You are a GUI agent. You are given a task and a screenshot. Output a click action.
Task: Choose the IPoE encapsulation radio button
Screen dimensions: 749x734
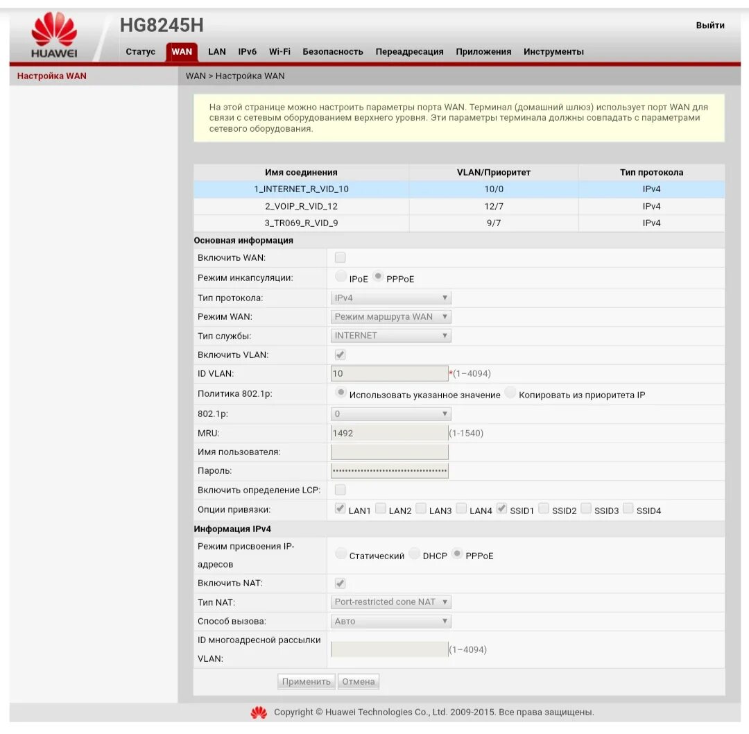tap(341, 275)
